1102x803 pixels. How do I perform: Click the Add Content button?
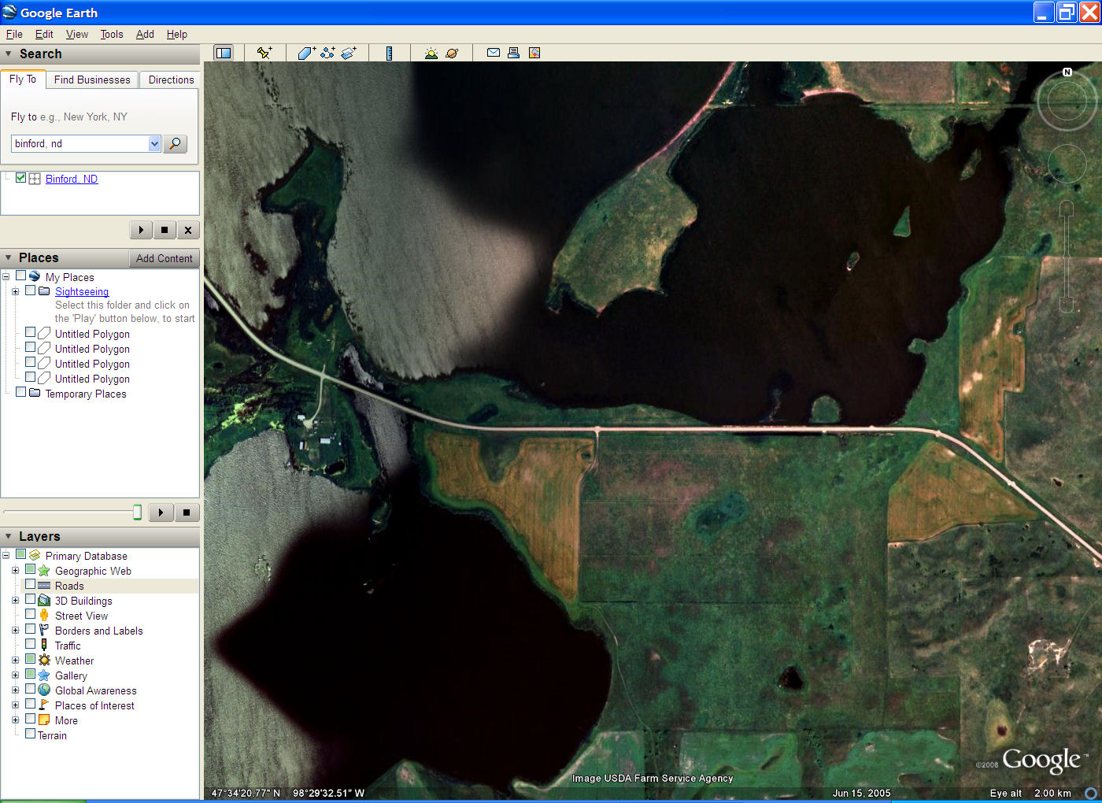(x=164, y=258)
